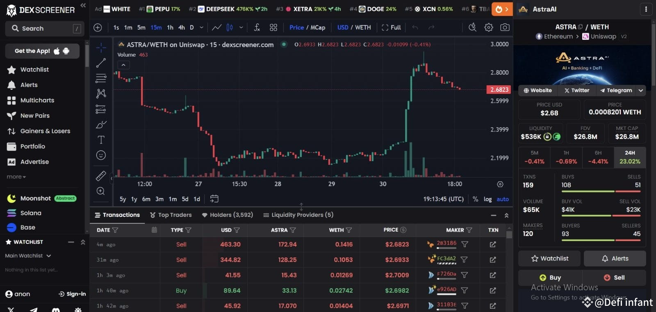Viewport: 656px width, 312px height.
Task: Click the green Buy button
Action: click(x=550, y=278)
